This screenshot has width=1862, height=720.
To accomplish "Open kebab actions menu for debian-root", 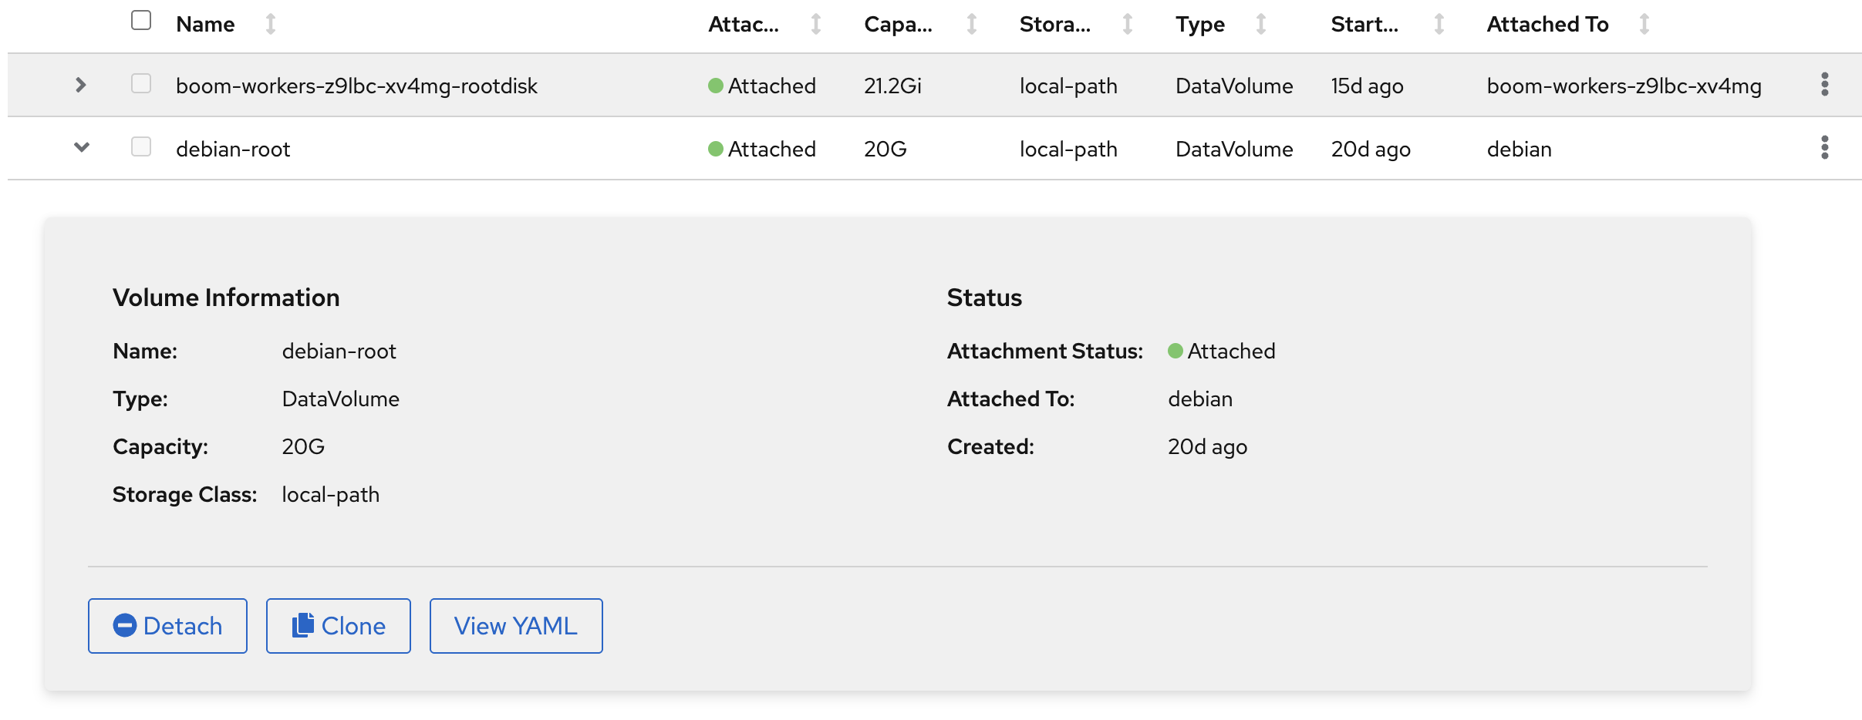I will pos(1824,147).
